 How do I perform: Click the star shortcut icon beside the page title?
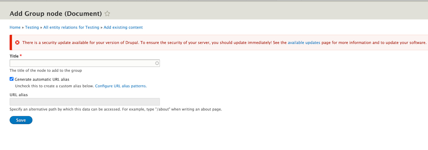coord(107,14)
